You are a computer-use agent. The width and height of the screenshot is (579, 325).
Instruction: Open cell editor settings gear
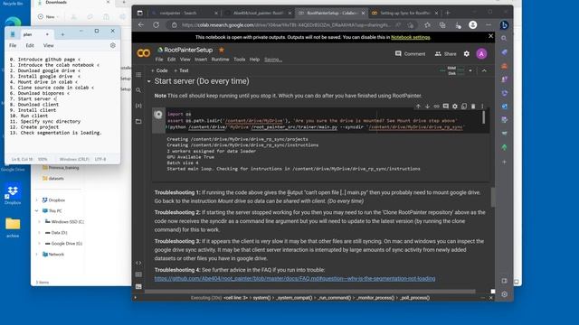pyautogui.click(x=455, y=107)
